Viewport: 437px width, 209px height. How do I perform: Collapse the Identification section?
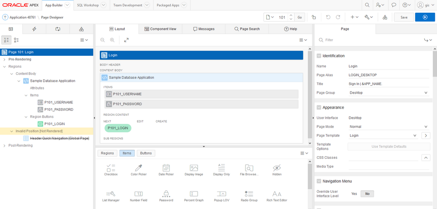coord(319,56)
